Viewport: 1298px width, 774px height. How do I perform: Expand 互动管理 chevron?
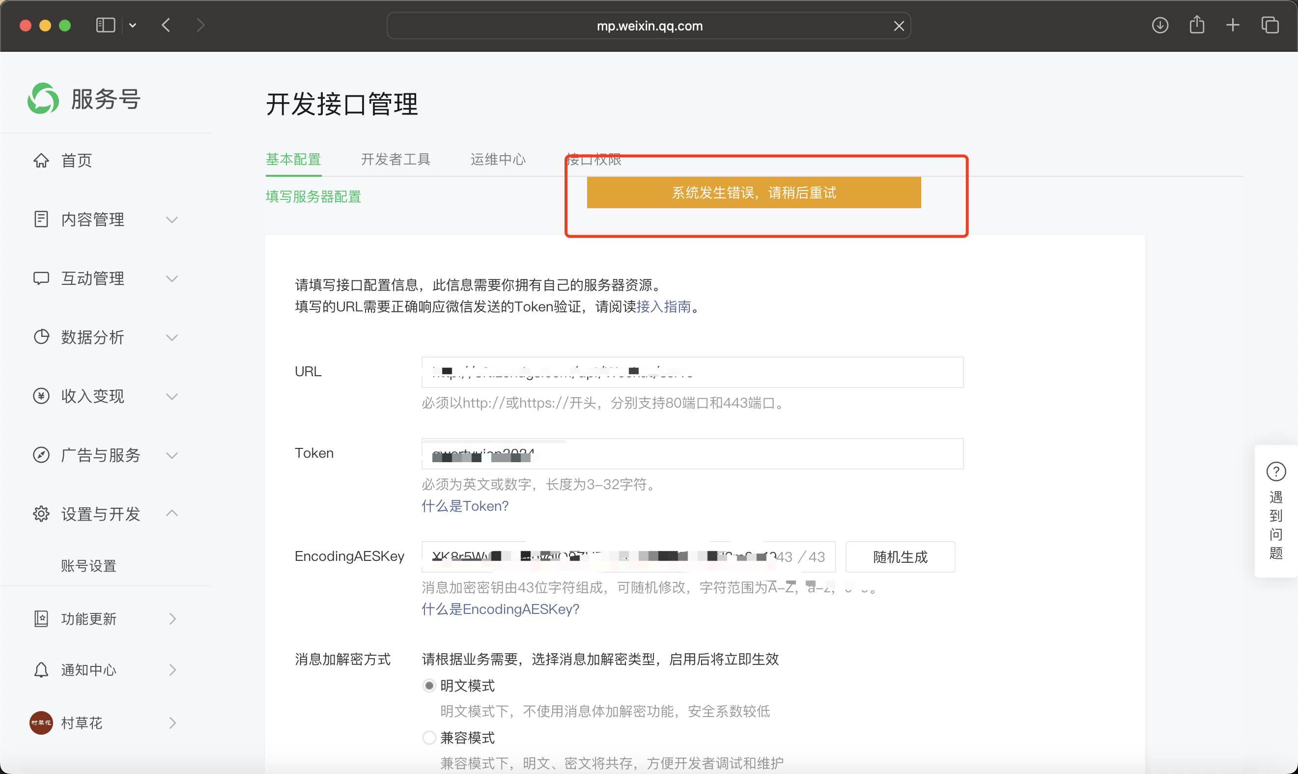pyautogui.click(x=172, y=278)
